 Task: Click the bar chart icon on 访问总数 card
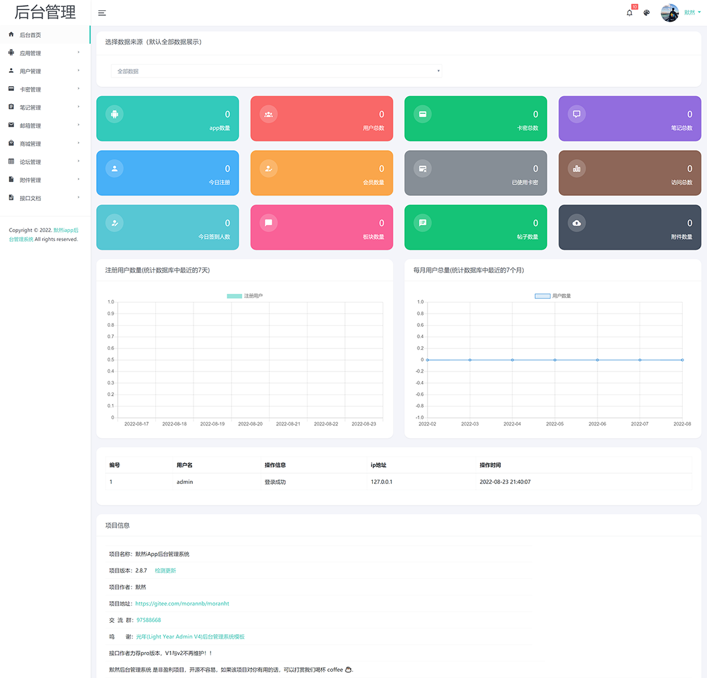coord(577,169)
